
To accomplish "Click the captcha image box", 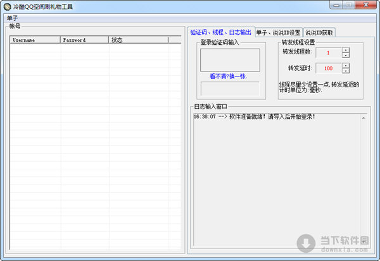I will [230, 60].
